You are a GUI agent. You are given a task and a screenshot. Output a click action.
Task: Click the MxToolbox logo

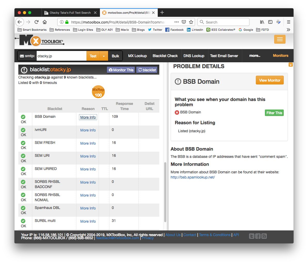pos(40,40)
